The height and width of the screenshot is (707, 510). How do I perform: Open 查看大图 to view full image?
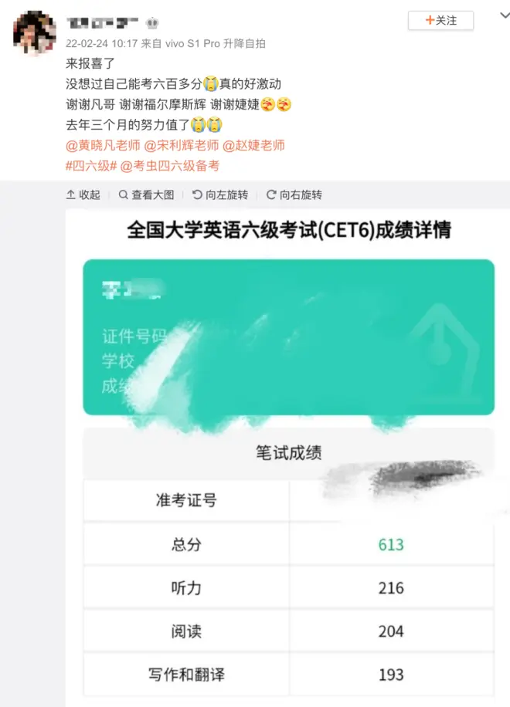coord(146,195)
